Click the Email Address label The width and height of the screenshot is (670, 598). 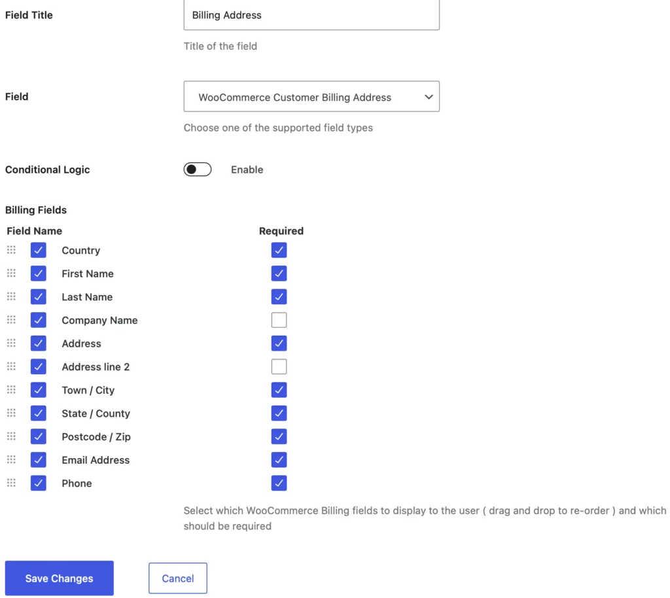point(96,460)
